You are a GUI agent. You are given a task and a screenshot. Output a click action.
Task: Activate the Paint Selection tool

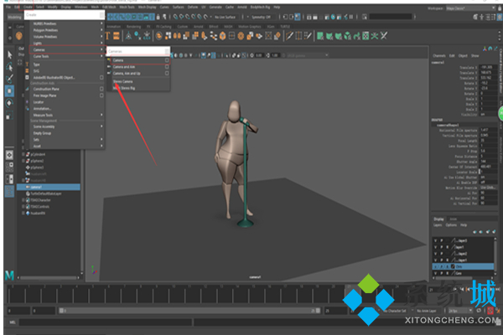8,77
